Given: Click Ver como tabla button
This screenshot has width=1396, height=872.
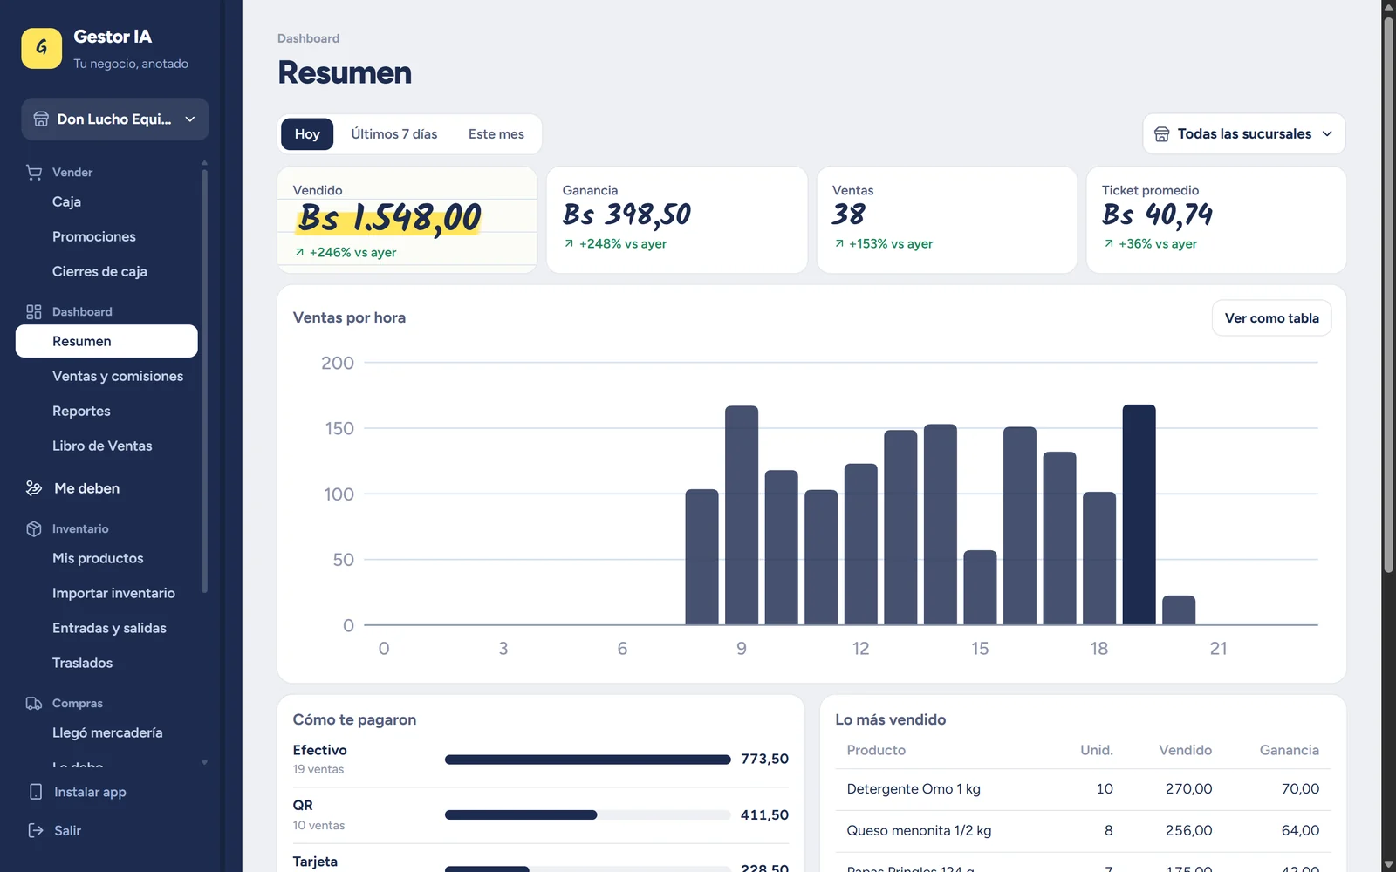Looking at the screenshot, I should pos(1271,318).
